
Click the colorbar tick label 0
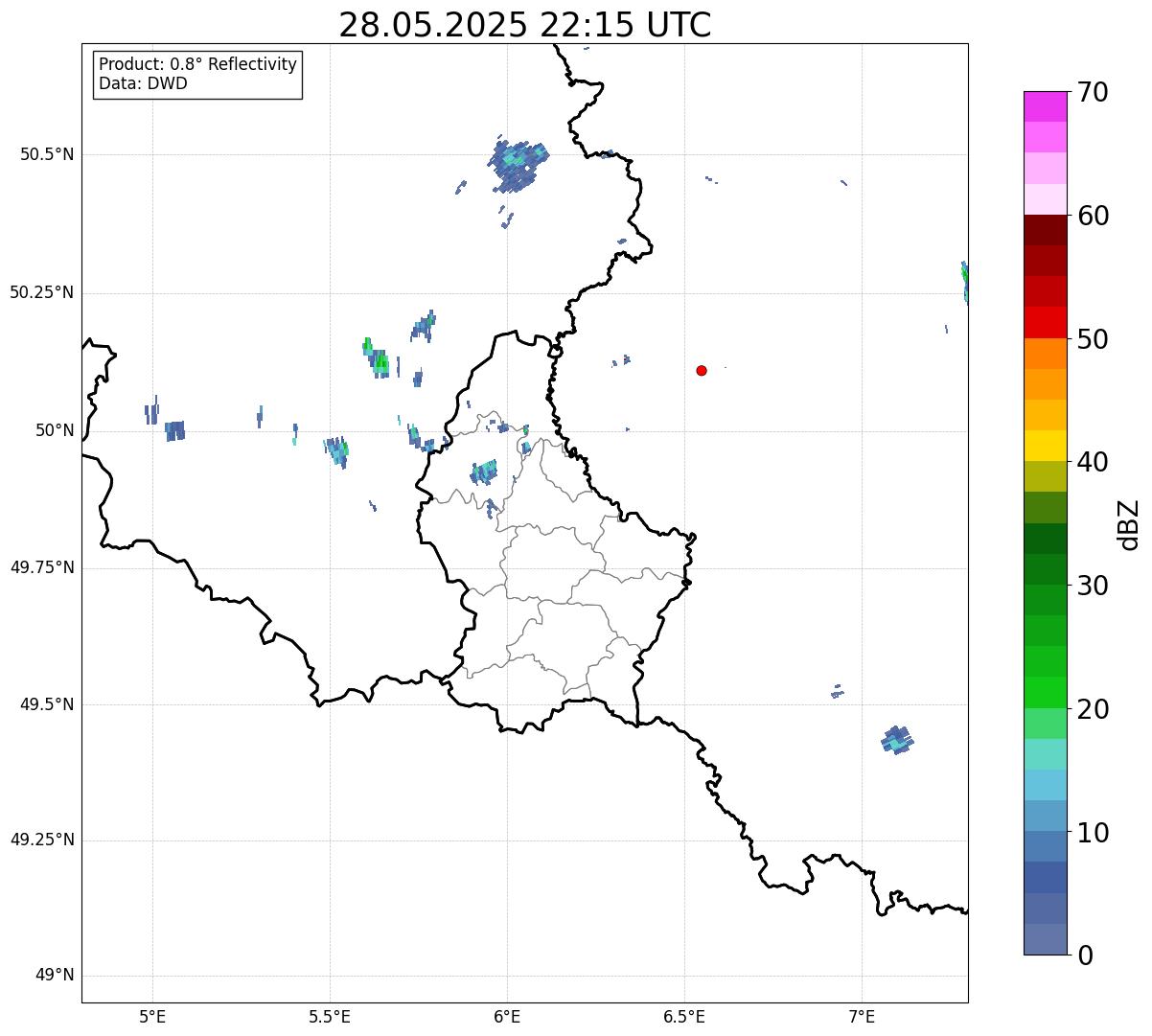pos(1085,955)
